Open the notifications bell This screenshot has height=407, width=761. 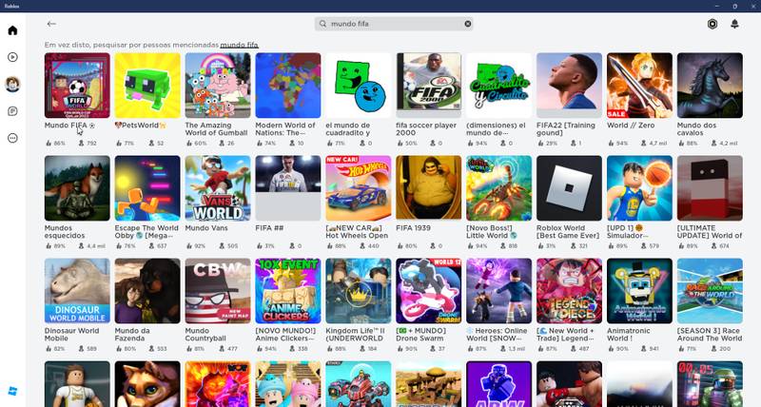click(x=734, y=24)
